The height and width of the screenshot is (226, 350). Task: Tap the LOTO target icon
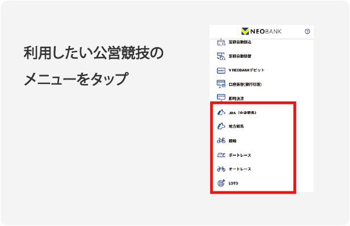(x=221, y=183)
